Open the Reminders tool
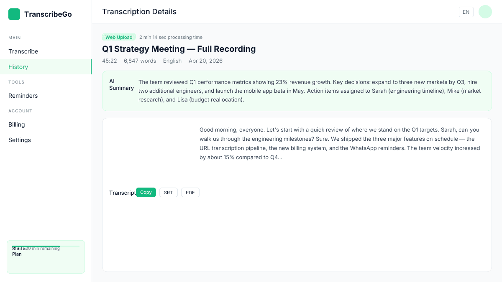The width and height of the screenshot is (502, 282). (x=23, y=96)
